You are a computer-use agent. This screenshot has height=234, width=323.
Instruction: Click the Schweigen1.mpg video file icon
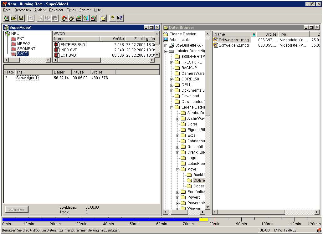click(x=216, y=40)
